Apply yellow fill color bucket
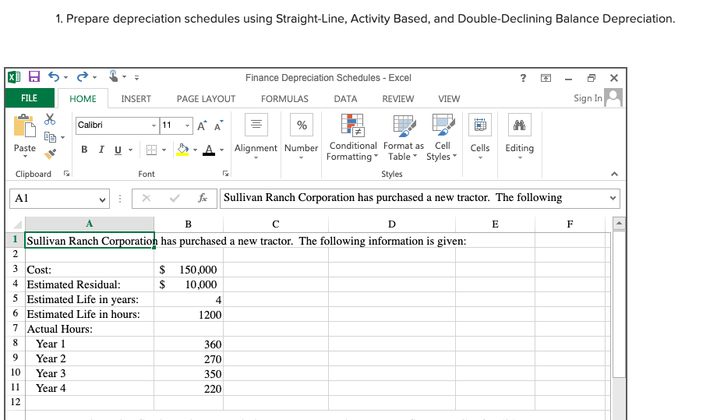 pos(182,150)
